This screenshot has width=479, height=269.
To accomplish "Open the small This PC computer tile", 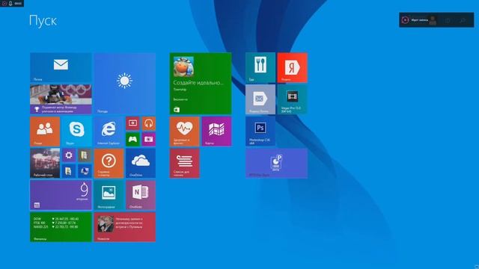I will [85, 171].
